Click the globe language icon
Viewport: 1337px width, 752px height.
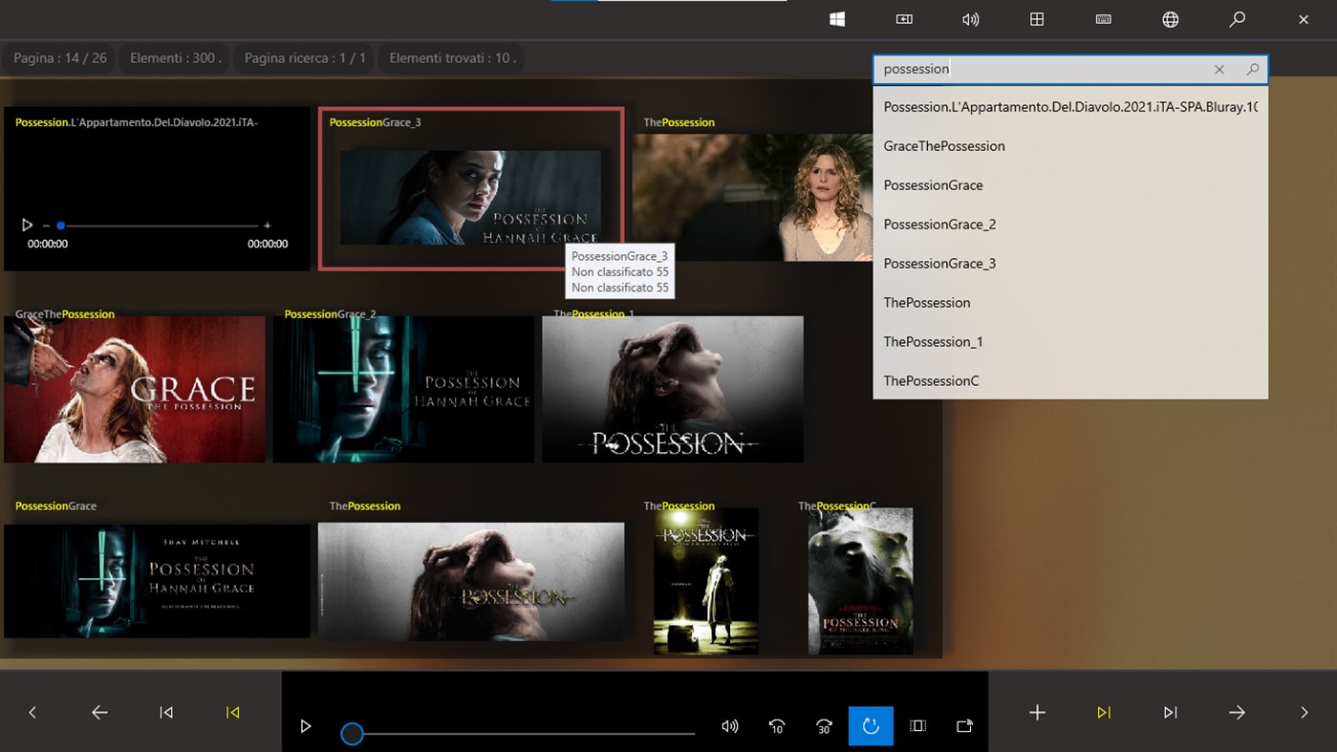[1170, 19]
